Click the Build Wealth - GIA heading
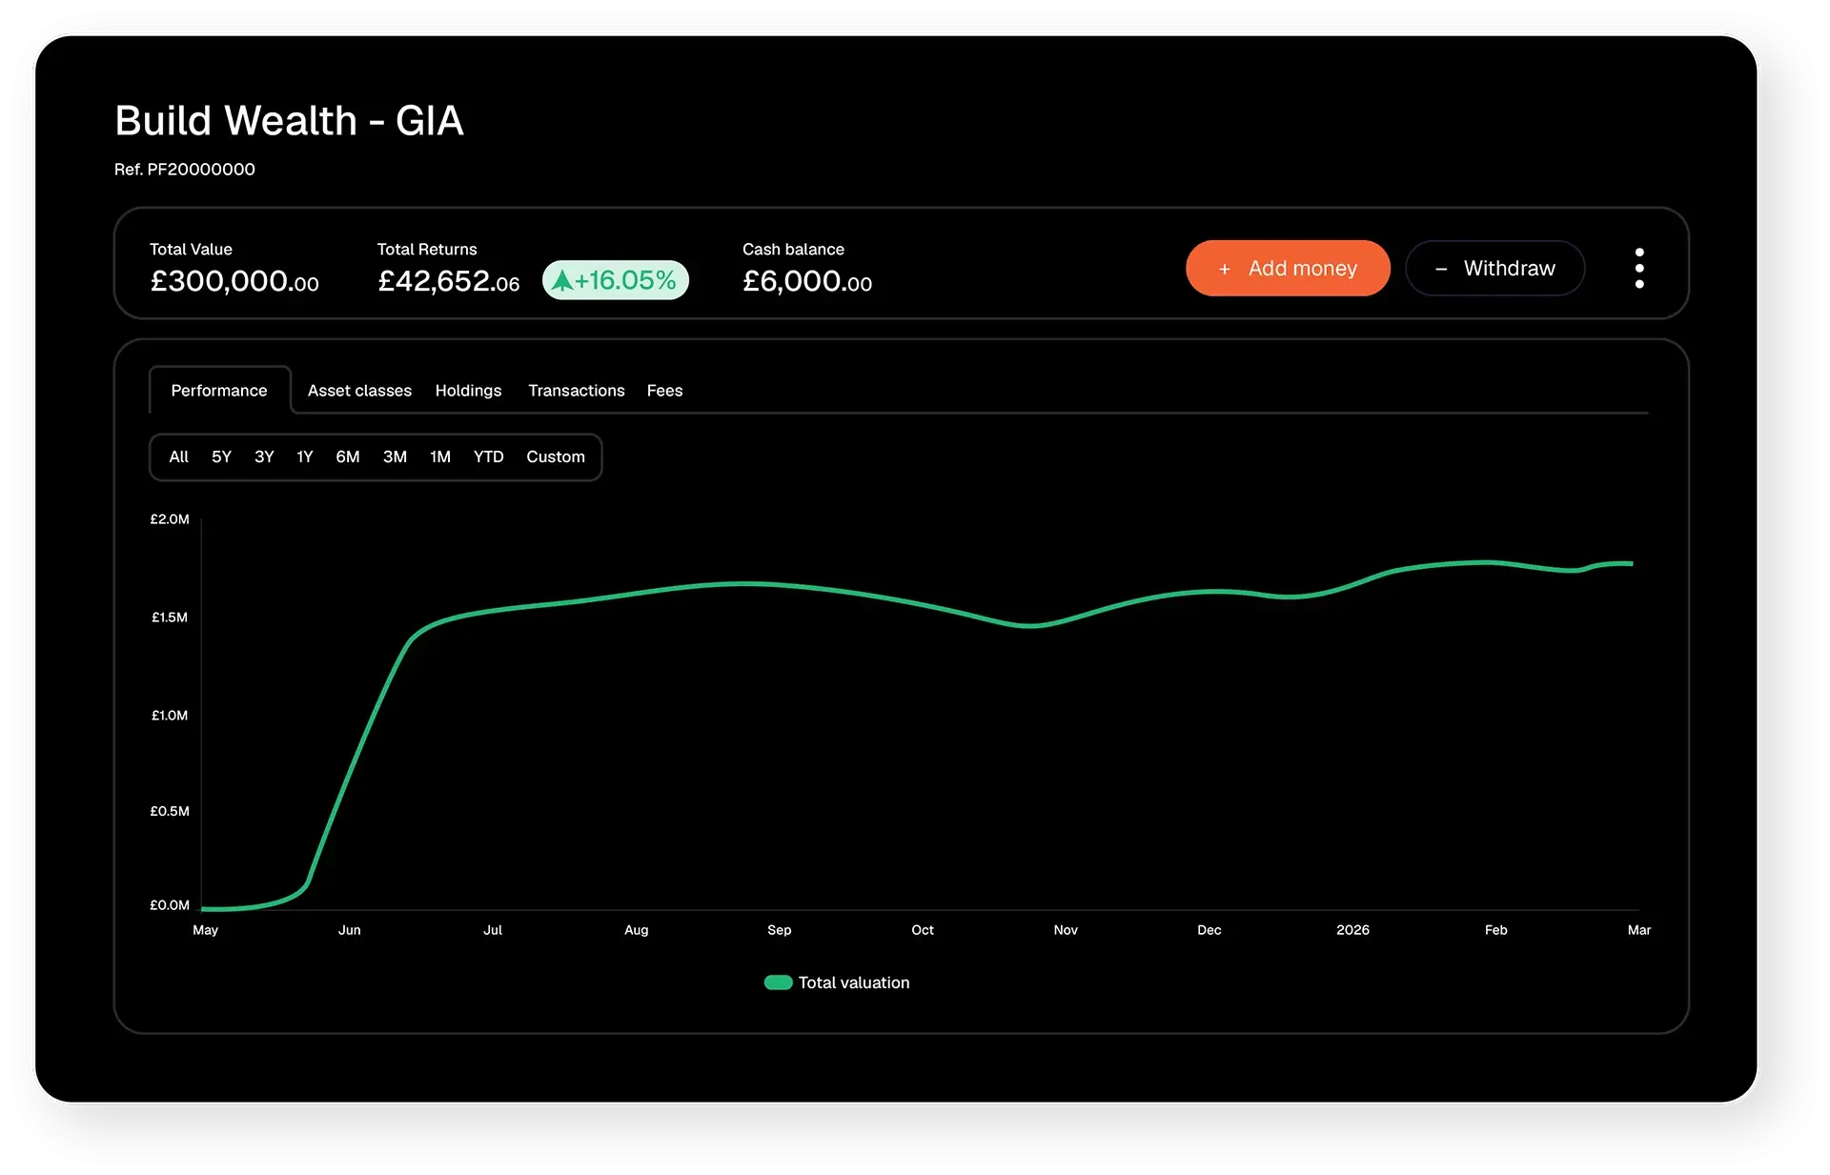This screenshot has width=1830, height=1175. (x=289, y=121)
